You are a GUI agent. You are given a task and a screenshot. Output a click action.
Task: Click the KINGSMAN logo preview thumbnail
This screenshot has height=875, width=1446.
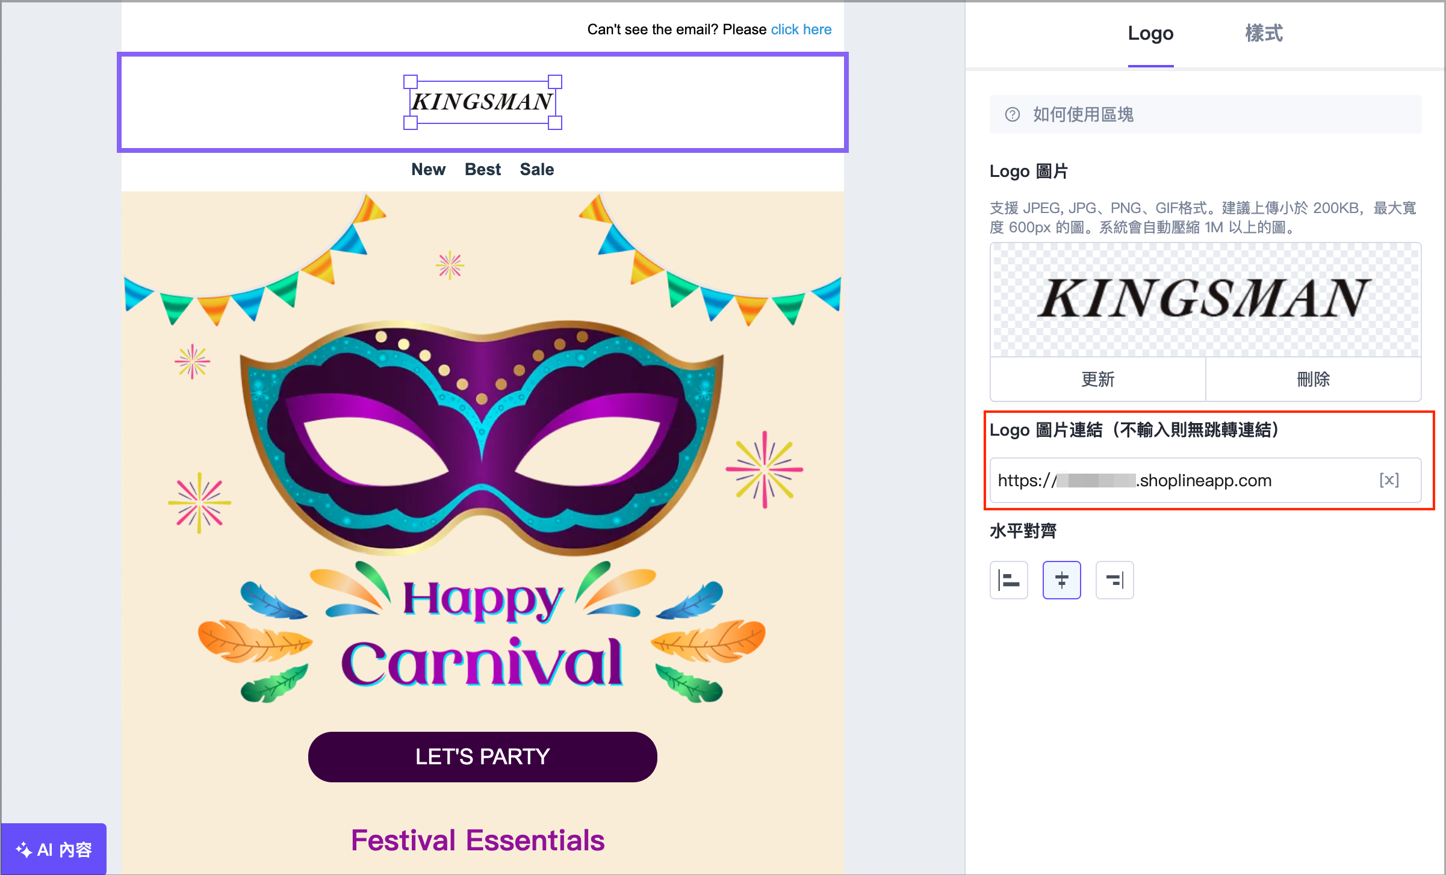[1205, 300]
